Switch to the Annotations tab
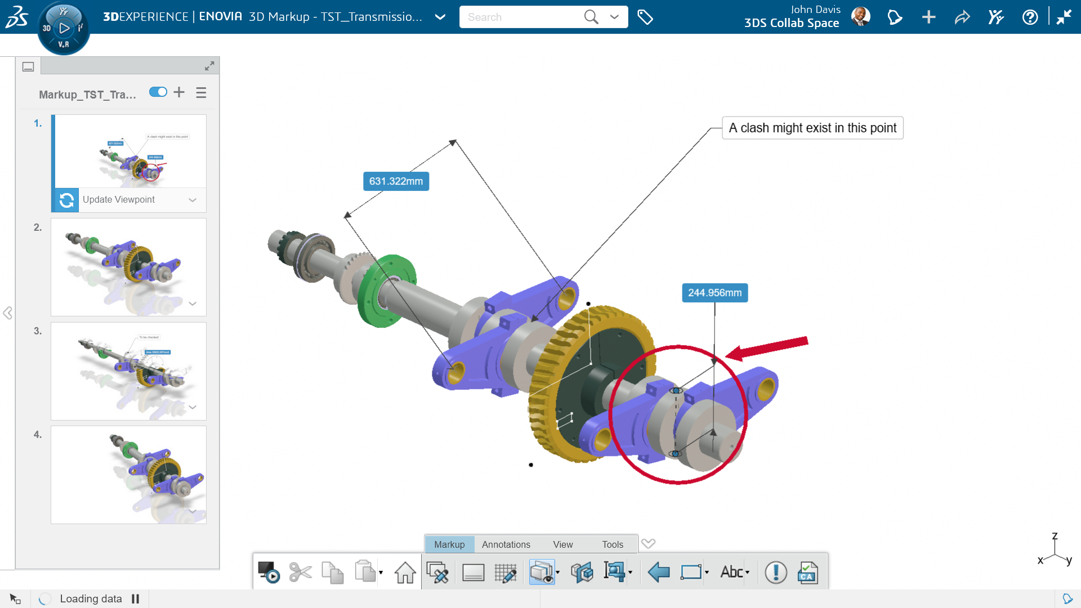Image resolution: width=1081 pixels, height=608 pixels. [x=506, y=544]
